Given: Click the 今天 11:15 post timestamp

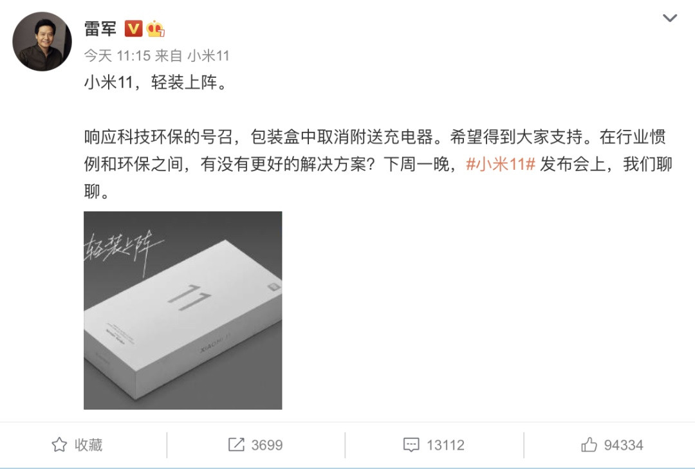Looking at the screenshot, I should click(118, 56).
